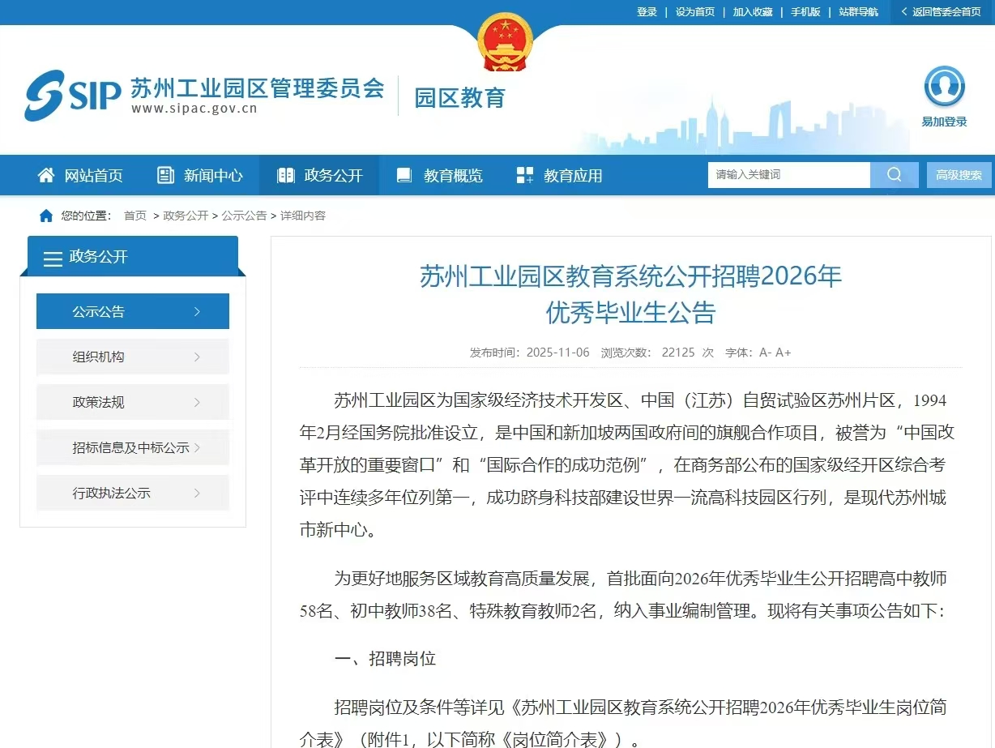Image resolution: width=995 pixels, height=748 pixels.
Task: Select the 网站首页 home icon in navigation
Action: pos(48,174)
